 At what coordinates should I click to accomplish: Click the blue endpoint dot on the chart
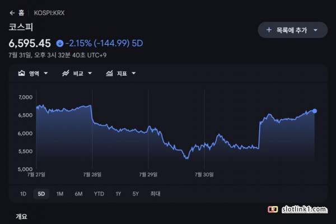click(314, 111)
